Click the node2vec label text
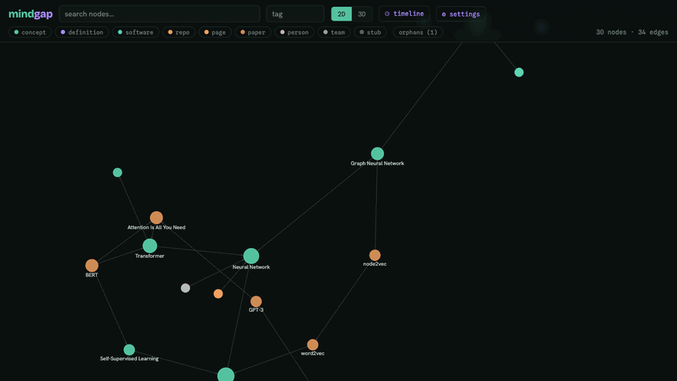This screenshot has height=381, width=677. [375, 264]
